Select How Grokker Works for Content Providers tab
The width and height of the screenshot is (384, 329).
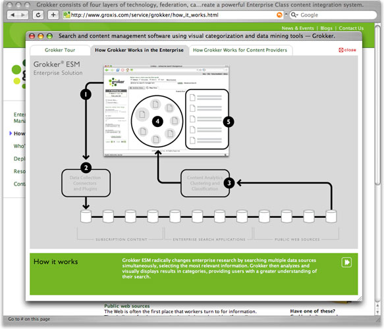click(x=240, y=50)
